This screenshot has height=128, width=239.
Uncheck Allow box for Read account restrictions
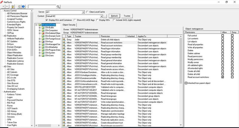tap(223, 77)
